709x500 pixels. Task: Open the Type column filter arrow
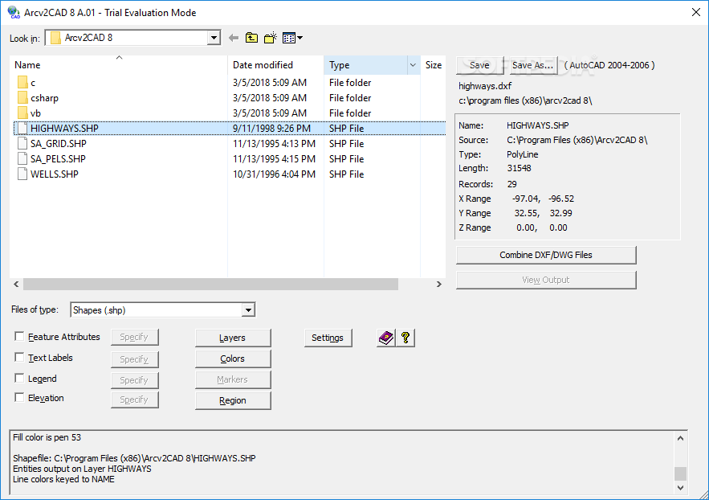point(413,65)
